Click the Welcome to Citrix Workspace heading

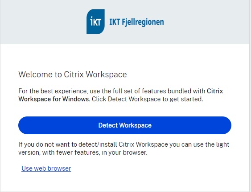coord(73,74)
